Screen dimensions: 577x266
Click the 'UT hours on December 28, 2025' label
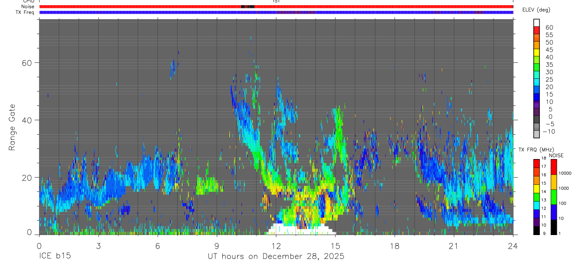coord(276,257)
